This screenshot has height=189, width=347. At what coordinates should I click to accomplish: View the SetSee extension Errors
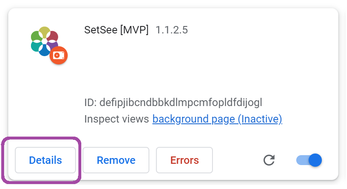click(184, 160)
